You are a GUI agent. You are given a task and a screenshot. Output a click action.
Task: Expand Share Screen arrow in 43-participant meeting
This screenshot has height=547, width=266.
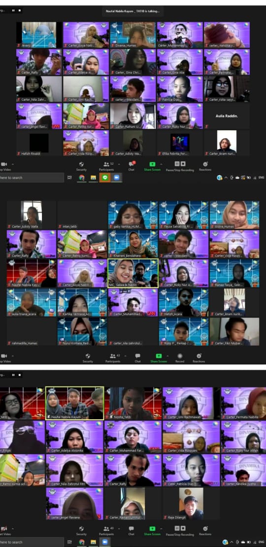click(x=167, y=356)
